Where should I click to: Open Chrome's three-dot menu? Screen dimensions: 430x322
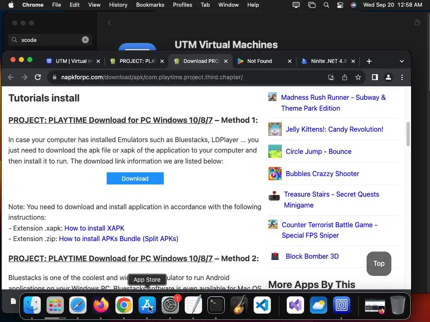(402, 77)
